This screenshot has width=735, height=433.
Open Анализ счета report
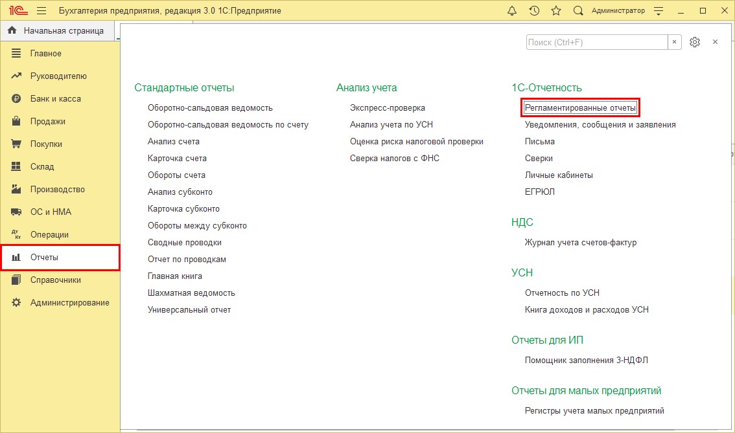coord(174,141)
